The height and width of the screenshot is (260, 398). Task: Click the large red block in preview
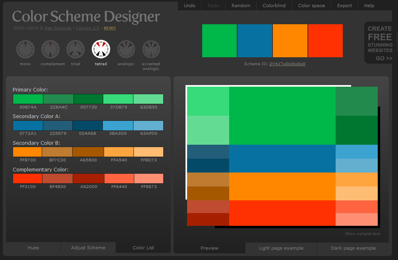282,213
